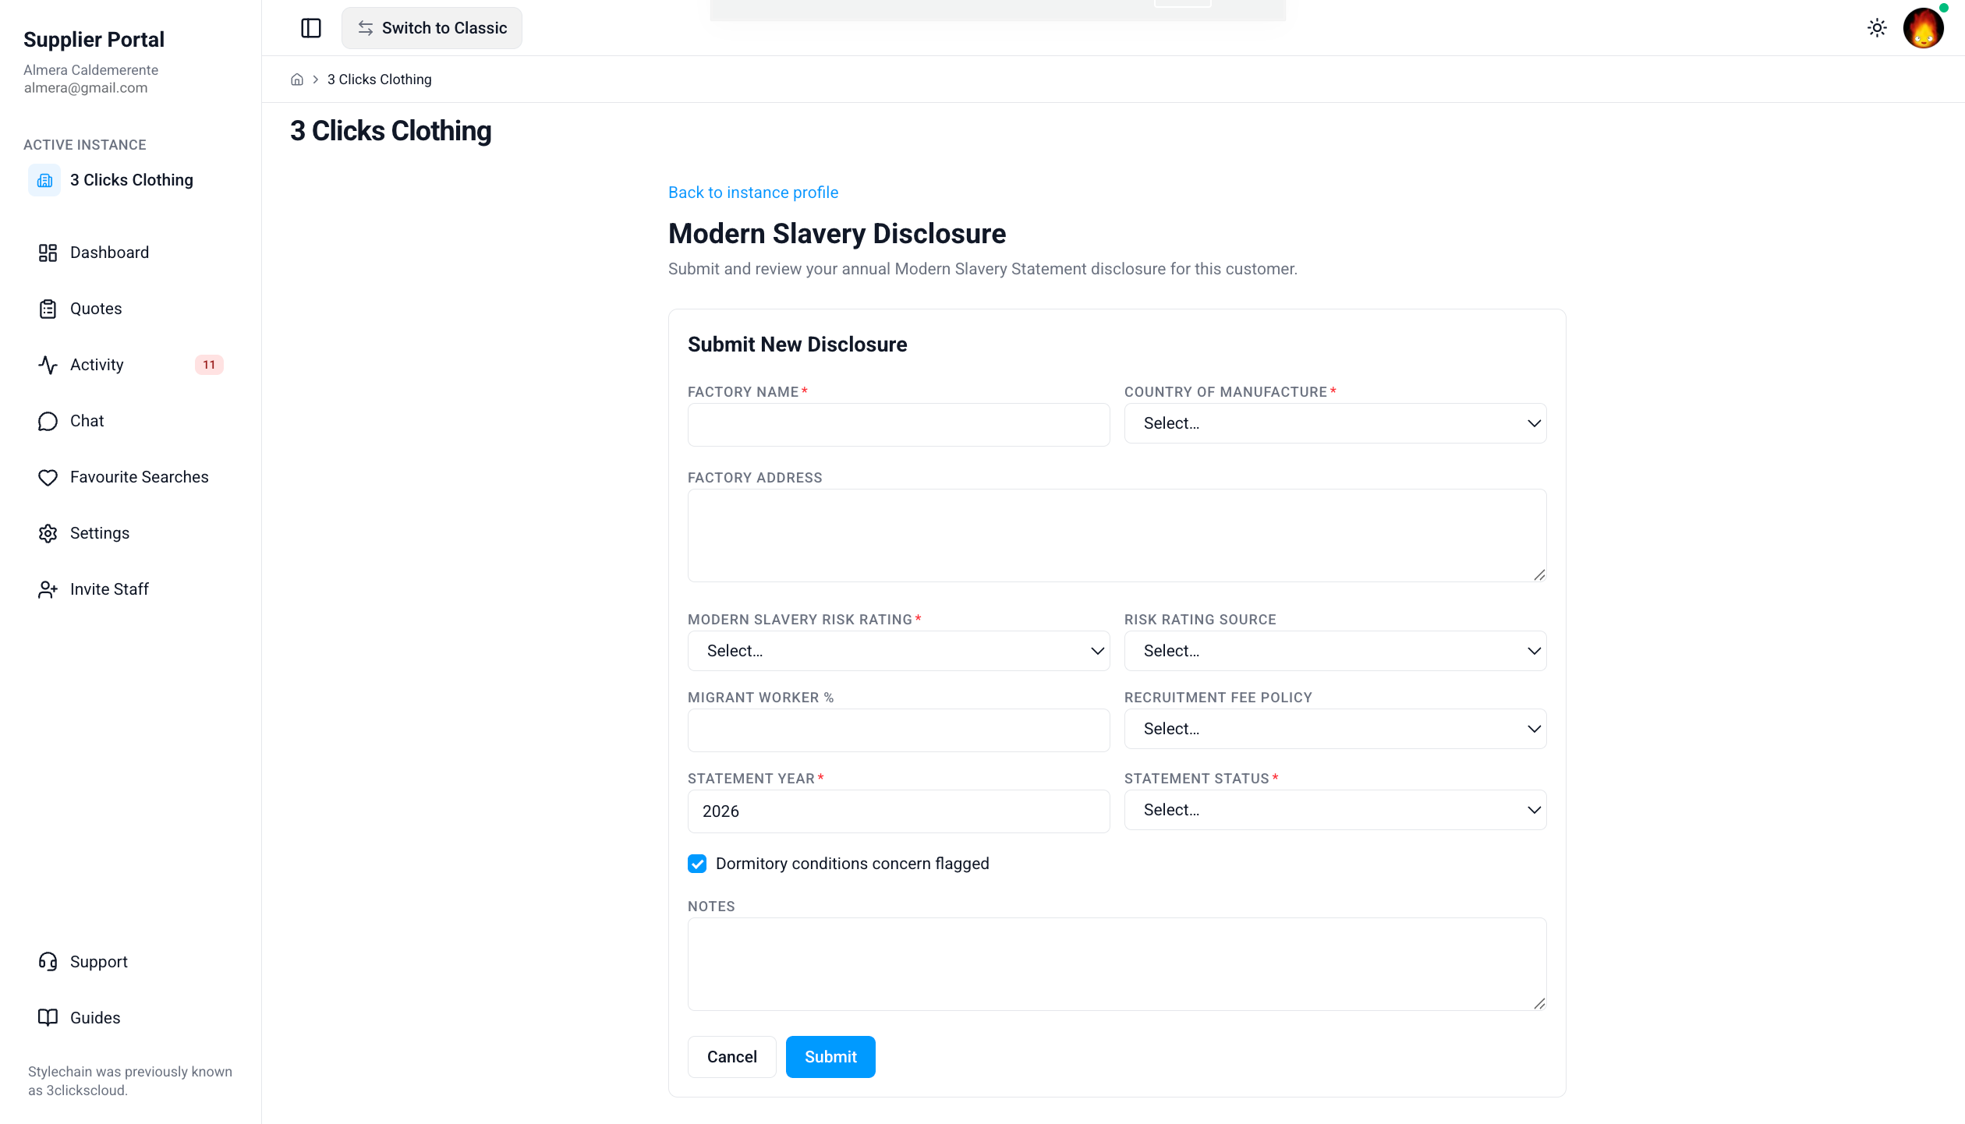Screen dimensions: 1965x1124
Task: Click the Favourite Searches heart icon
Action: (x=48, y=477)
